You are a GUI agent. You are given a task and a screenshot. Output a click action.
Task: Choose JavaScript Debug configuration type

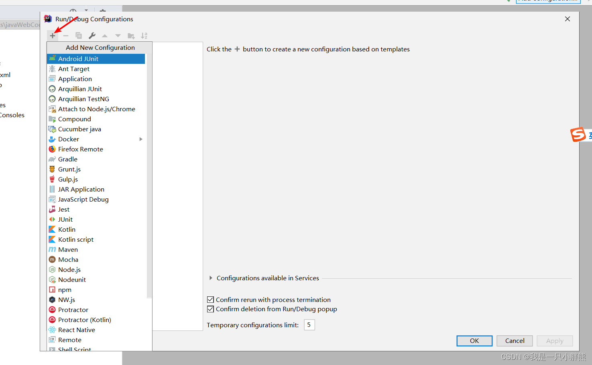point(96,199)
